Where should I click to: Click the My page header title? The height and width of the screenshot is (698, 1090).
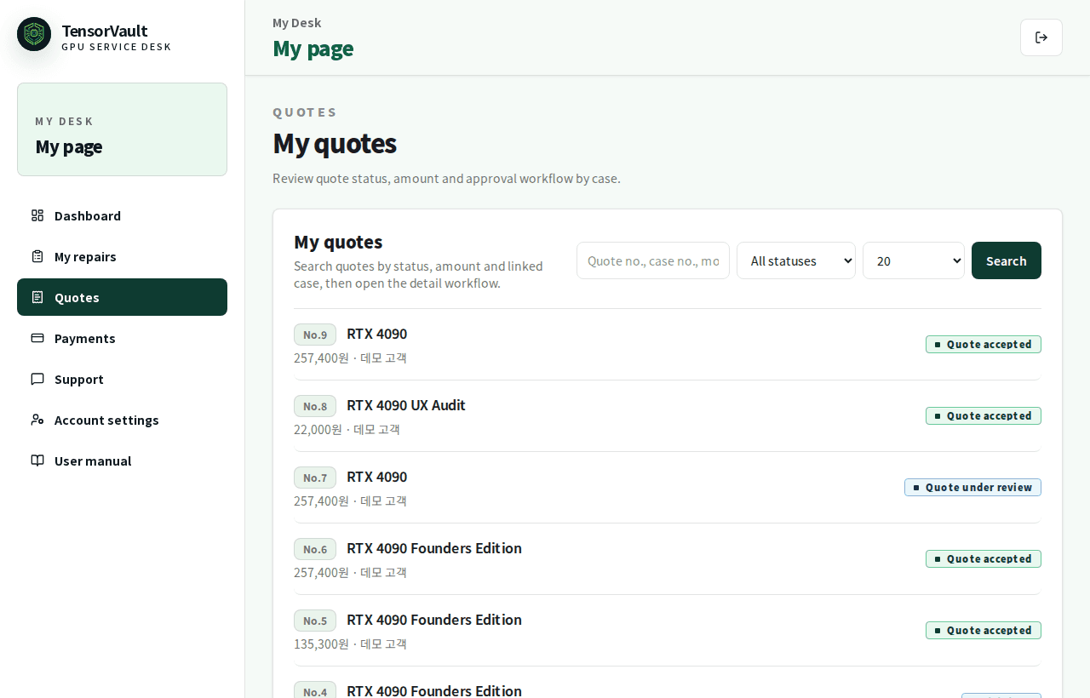tap(313, 49)
